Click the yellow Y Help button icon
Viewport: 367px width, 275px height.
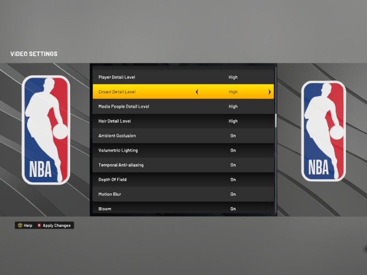(x=20, y=225)
